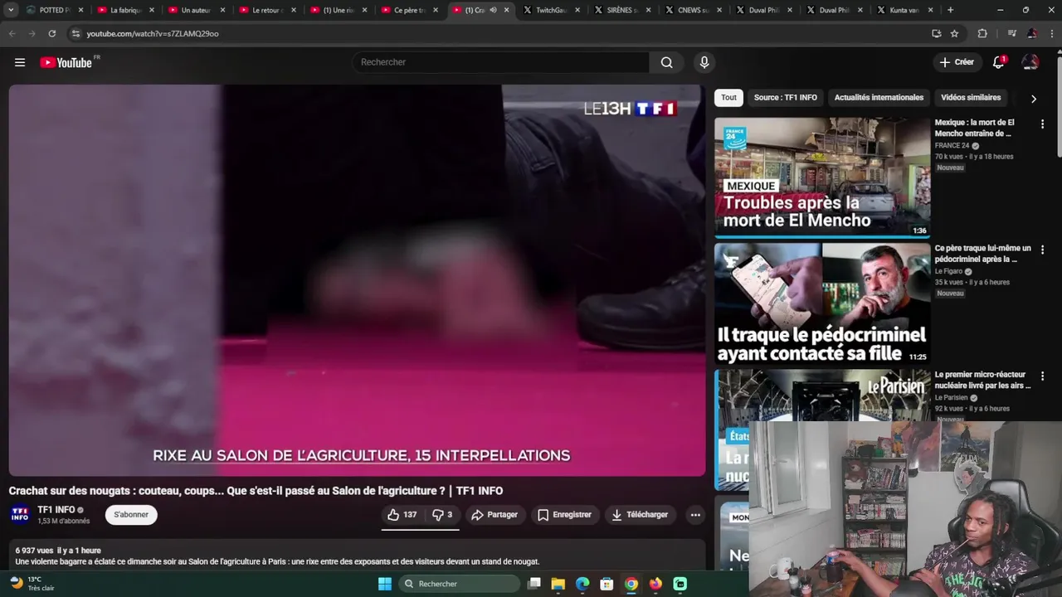The height and width of the screenshot is (597, 1062).
Task: Open Microsoft Edge from taskbar
Action: click(582, 584)
